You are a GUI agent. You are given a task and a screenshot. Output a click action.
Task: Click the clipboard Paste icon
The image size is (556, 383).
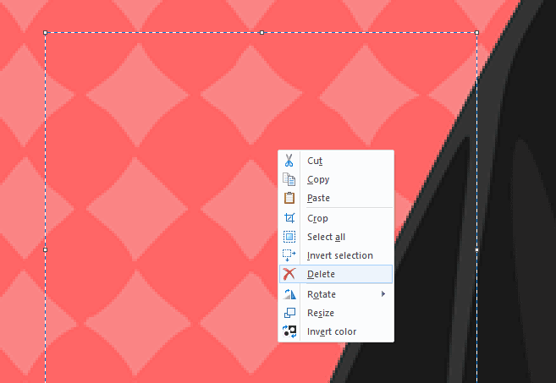[289, 198]
